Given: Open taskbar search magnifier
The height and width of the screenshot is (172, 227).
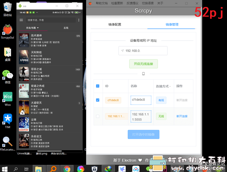Looking at the screenshot, I should click(16, 169).
